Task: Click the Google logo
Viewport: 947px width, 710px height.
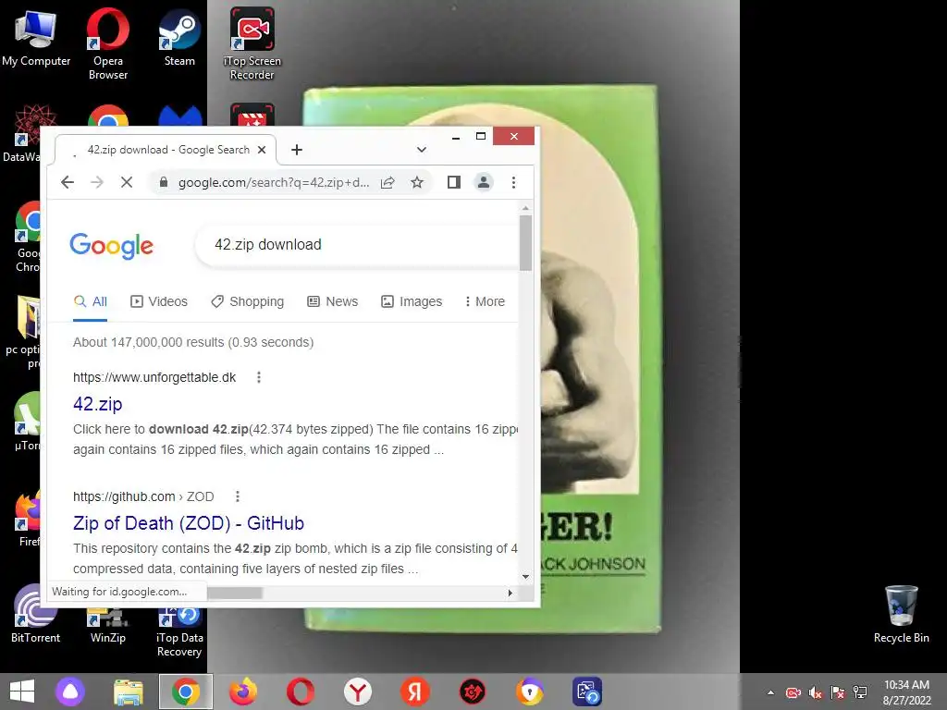Action: click(112, 246)
